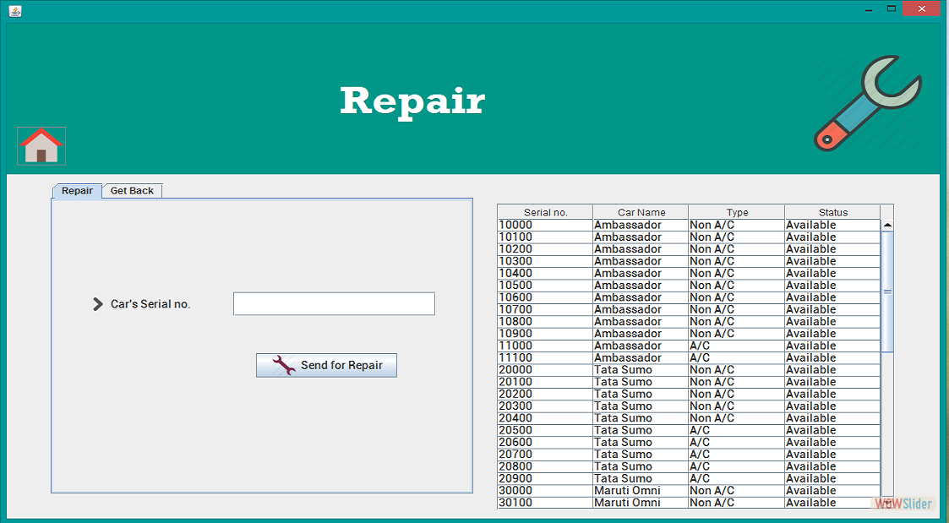Click Non A/C type in row 10500
Screen dimensions: 949x523
(x=737, y=286)
